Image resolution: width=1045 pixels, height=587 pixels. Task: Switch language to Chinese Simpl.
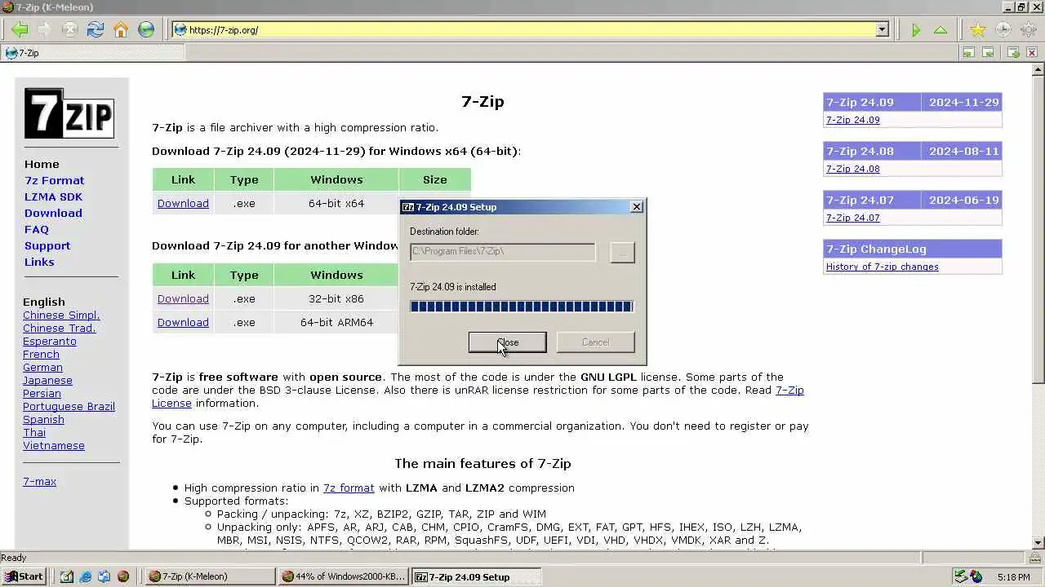coord(61,315)
